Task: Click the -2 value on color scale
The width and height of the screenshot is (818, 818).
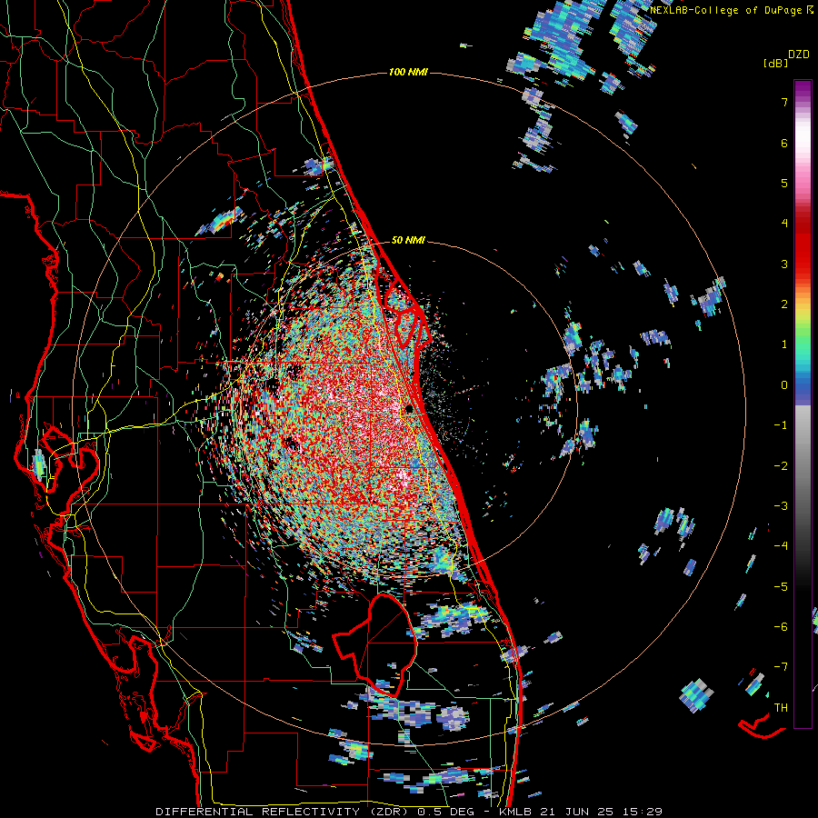Action: pyautogui.click(x=781, y=466)
